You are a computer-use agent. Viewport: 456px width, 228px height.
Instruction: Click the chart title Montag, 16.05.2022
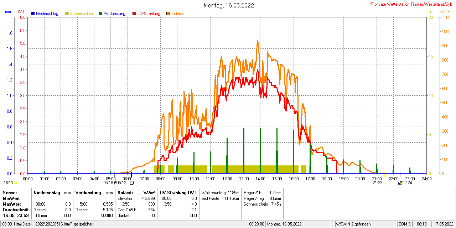coord(229,5)
